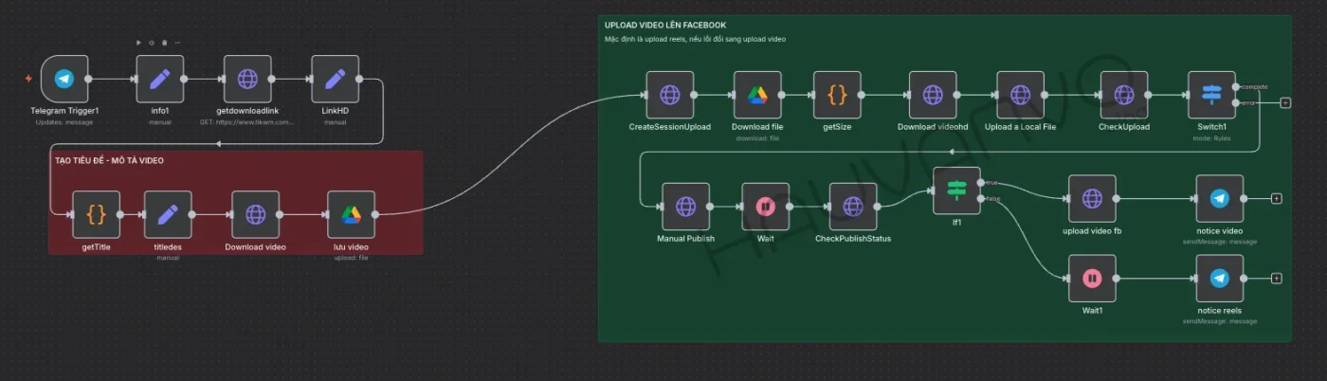Click Switch1 error output handle
This screenshot has width=1327, height=381.
pyautogui.click(x=1236, y=102)
